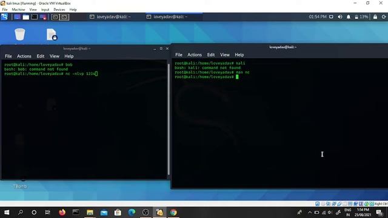Open Windows Action Center notifications
This screenshot has height=218, width=388.
[380, 213]
